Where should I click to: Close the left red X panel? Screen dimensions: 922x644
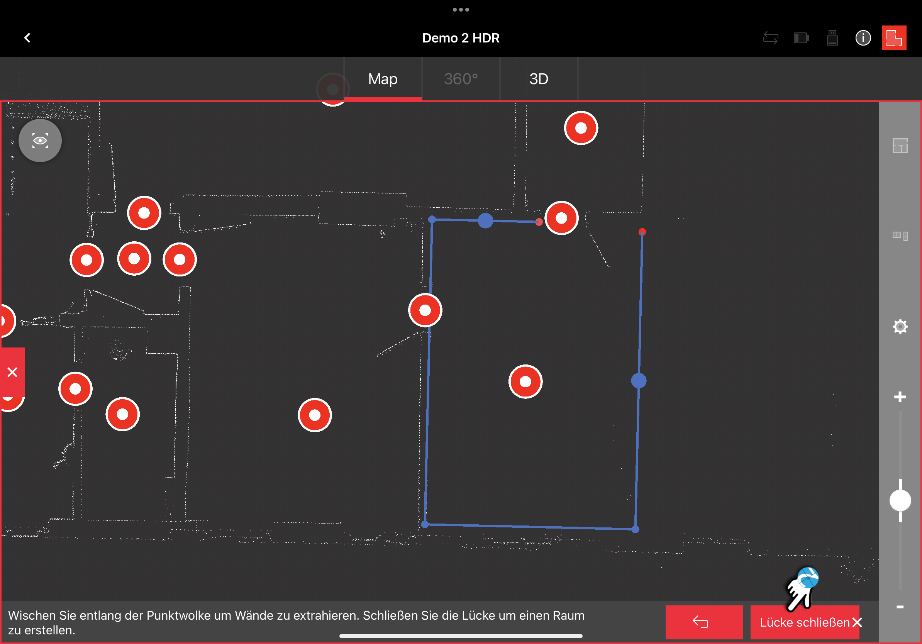12,372
